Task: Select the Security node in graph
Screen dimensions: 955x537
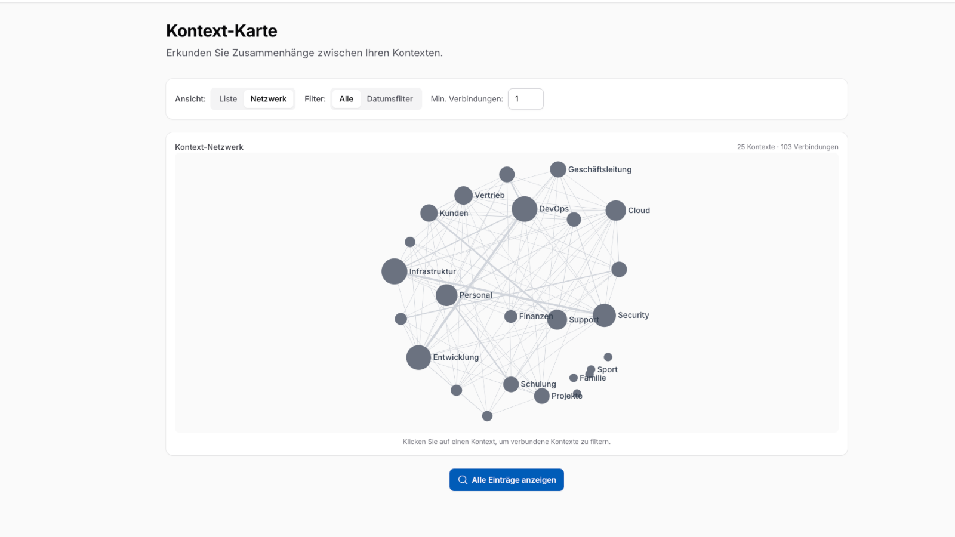Action: 604,315
